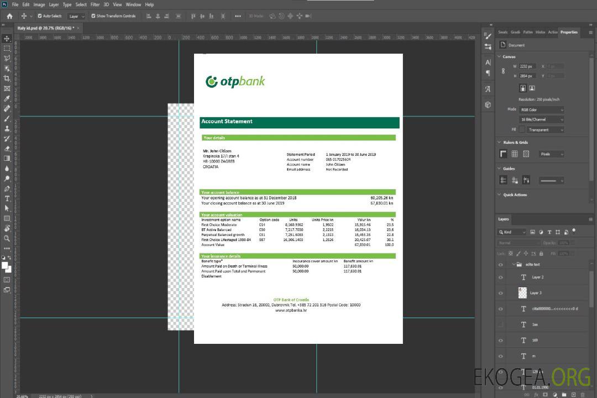597x398 pixels.
Task: Switch to the Swatches panel tab
Action: pyautogui.click(x=502, y=32)
